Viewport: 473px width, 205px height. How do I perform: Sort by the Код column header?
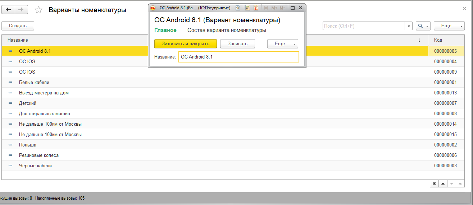point(446,40)
